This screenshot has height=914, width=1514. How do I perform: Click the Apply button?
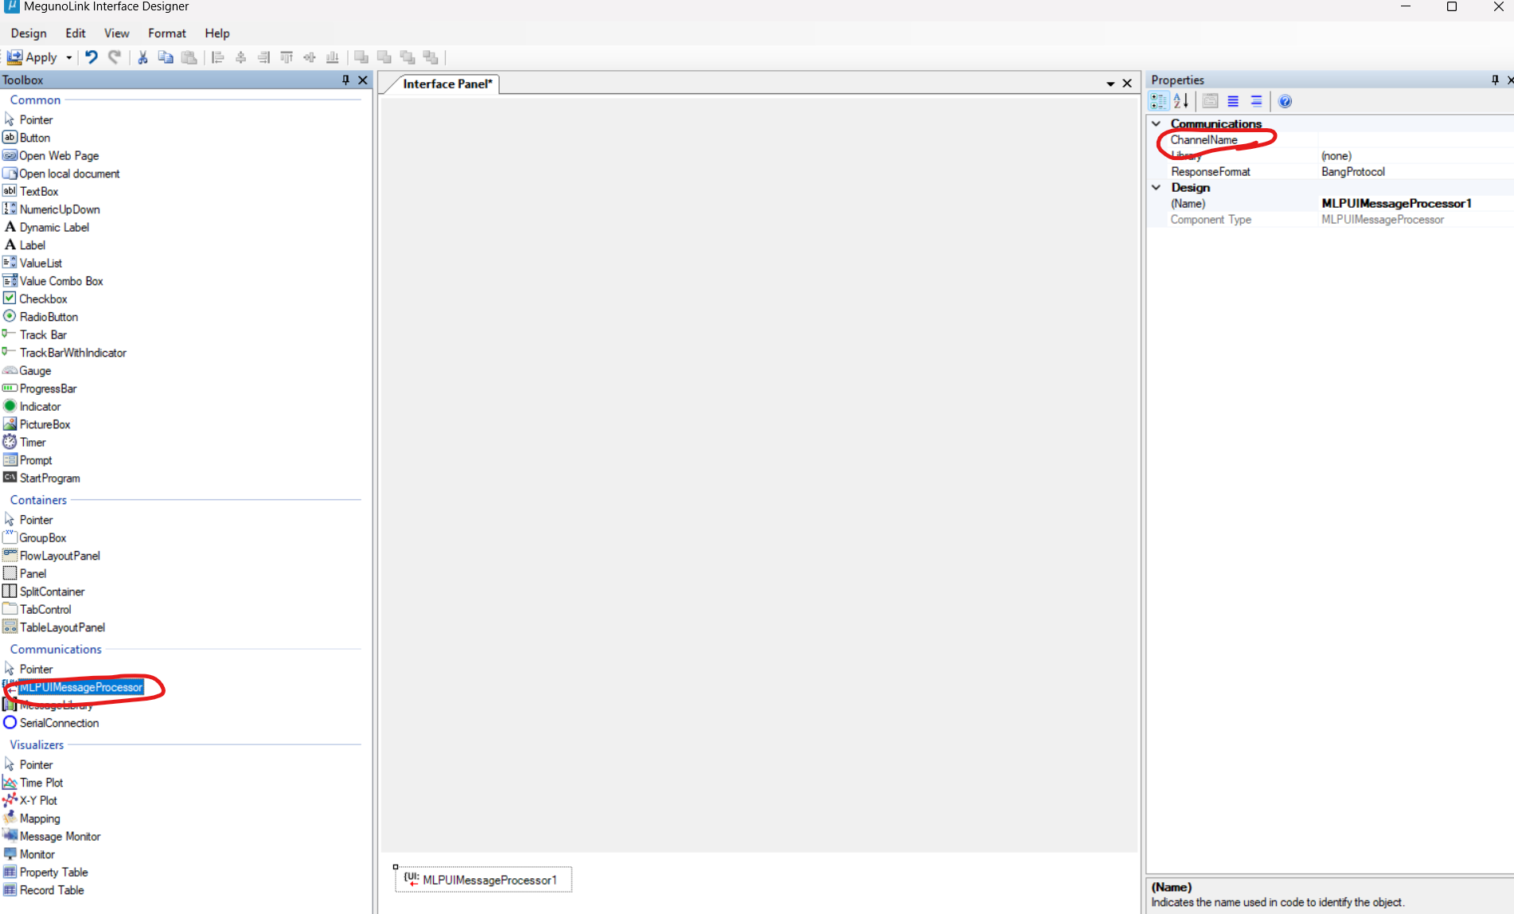pyautogui.click(x=33, y=57)
